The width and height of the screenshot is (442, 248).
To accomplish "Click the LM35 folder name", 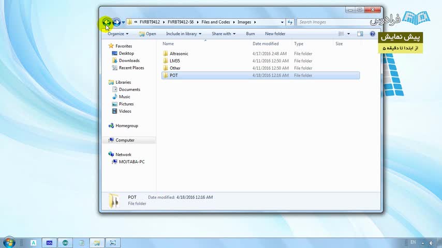I will [x=175, y=61].
